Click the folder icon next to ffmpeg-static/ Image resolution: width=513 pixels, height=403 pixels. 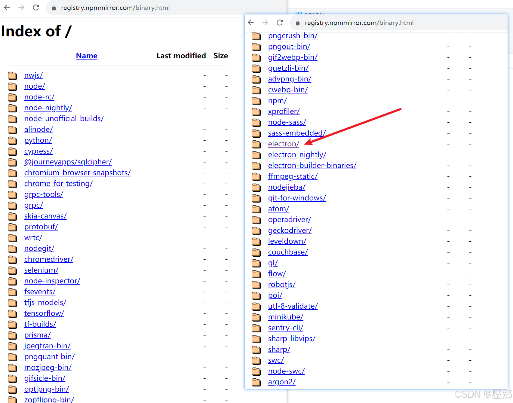coord(256,176)
